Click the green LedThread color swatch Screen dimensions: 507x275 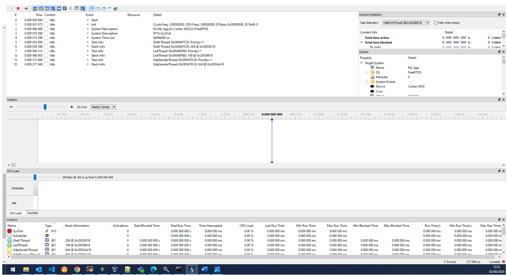[9, 245]
